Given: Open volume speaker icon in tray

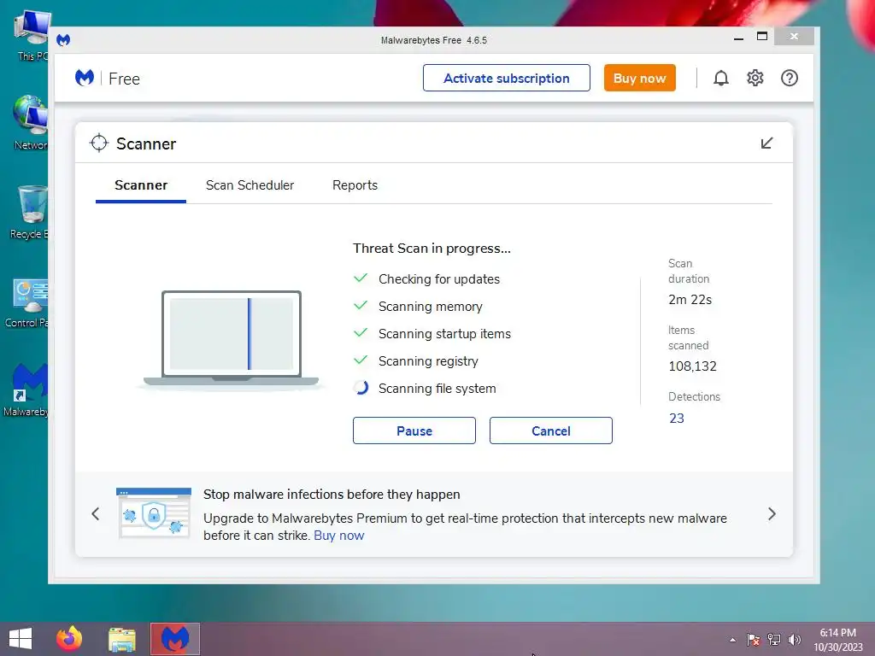Looking at the screenshot, I should [x=794, y=639].
